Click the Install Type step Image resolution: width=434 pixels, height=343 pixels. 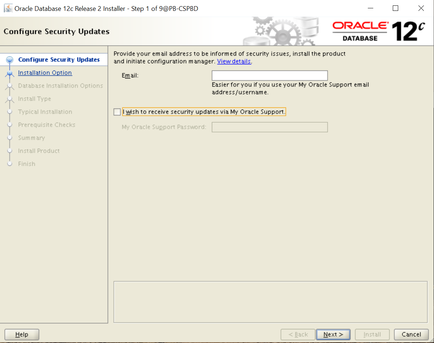click(34, 99)
